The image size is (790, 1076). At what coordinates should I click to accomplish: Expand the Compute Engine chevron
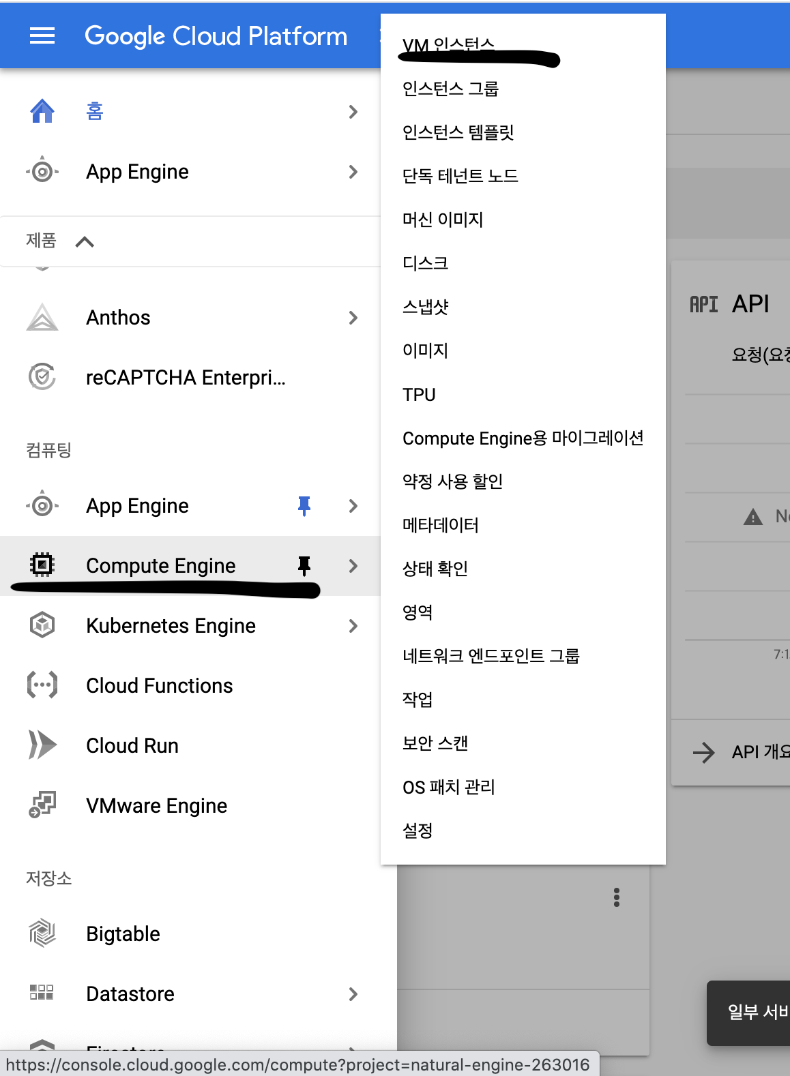point(353,566)
